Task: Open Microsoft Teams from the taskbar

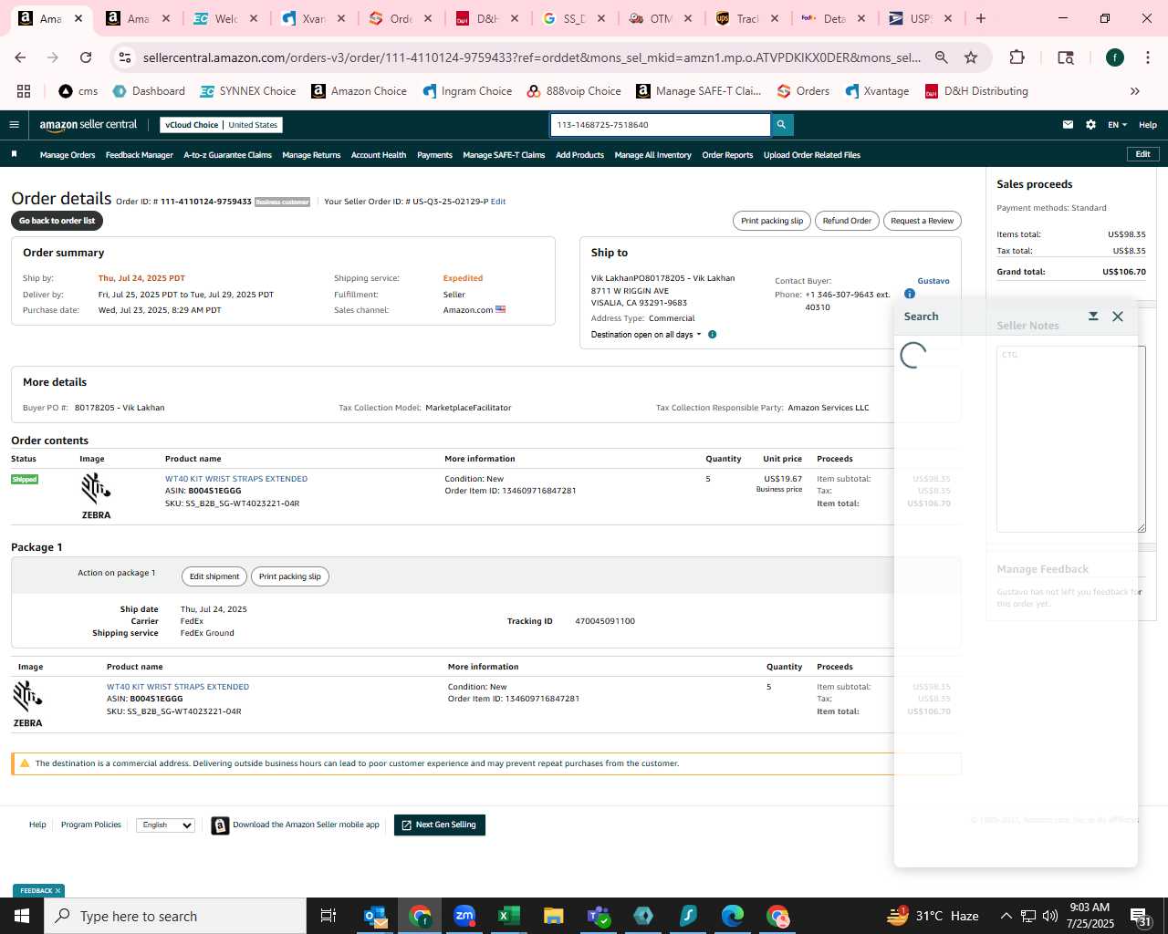Action: point(599,916)
